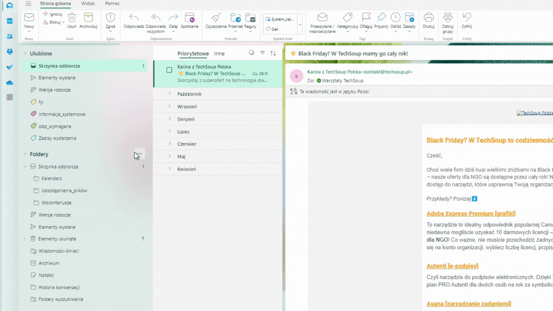Open the Szybkie kroki gallery dropdown
Screen dimensions: 553x311
300,24
